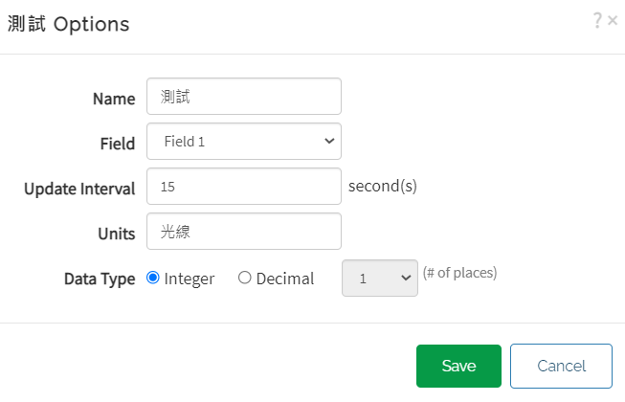Select the Integer radio button
Screen dimensions: 625x402
[x=153, y=278]
